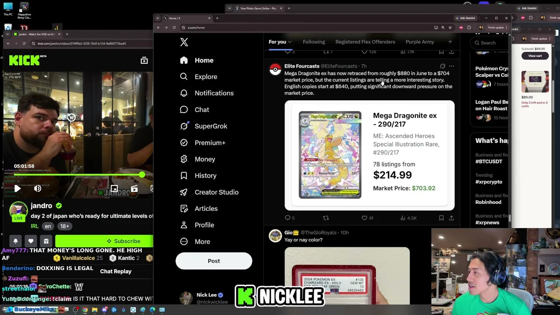Add a new timeline tab with plus

tap(450, 42)
